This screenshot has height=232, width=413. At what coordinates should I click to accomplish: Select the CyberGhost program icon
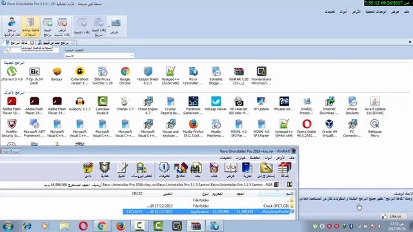pos(79,76)
